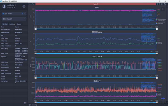This screenshot has height=106, width=168.
Task: Collapse the left panel with double-chevron
Action: 25,103
